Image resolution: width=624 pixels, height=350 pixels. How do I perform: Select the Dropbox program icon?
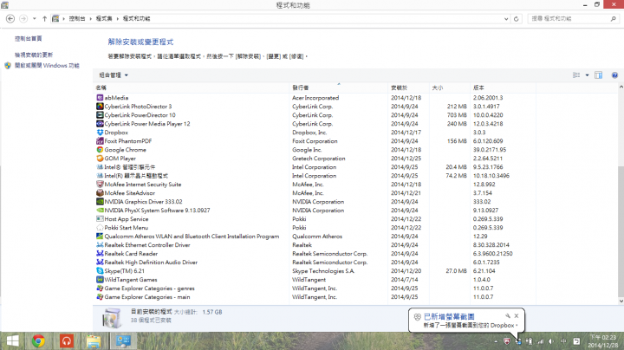click(x=100, y=133)
